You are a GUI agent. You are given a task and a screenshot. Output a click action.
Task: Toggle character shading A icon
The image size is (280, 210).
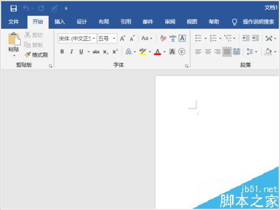click(x=172, y=52)
